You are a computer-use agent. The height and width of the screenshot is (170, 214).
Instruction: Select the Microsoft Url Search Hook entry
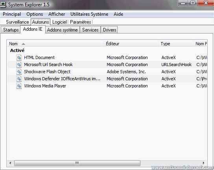48,65
